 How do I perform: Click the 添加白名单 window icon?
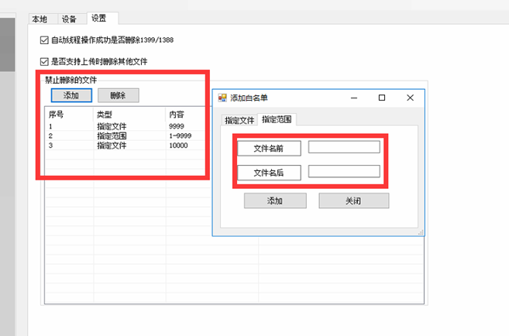click(222, 98)
